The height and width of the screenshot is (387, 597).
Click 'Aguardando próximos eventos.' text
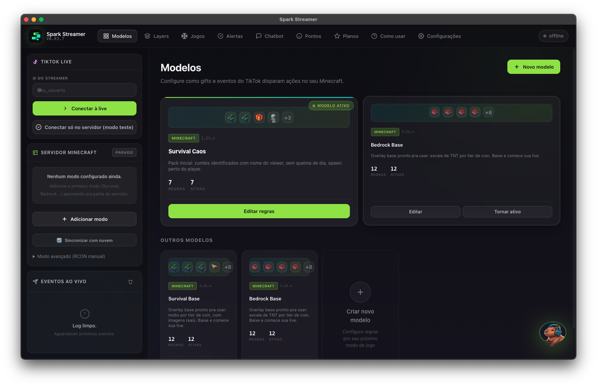(84, 334)
